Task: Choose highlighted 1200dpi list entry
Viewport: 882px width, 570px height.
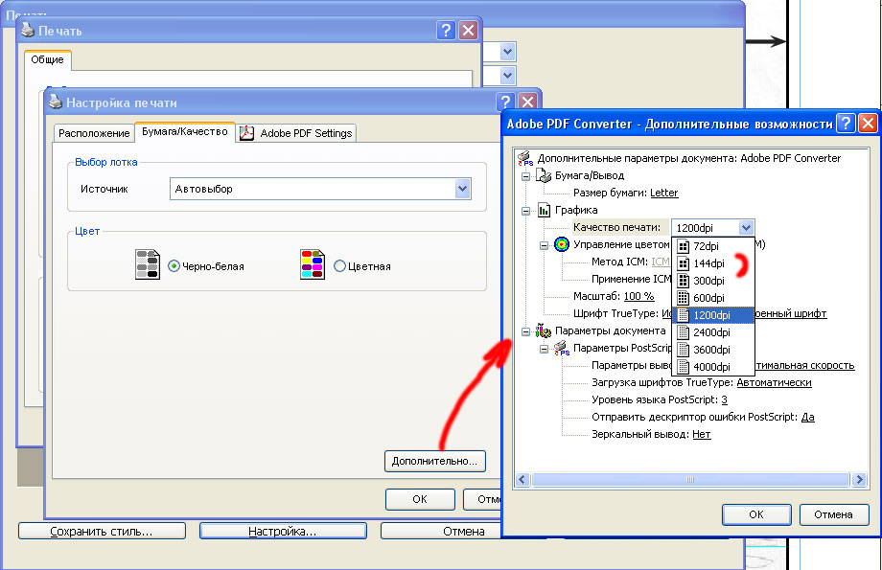Action: [x=712, y=315]
